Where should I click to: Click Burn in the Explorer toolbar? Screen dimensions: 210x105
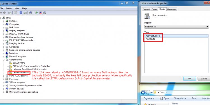point(194,98)
